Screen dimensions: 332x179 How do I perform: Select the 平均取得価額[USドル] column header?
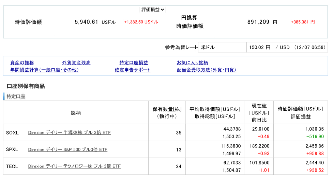pyautogui.click(x=215, y=113)
